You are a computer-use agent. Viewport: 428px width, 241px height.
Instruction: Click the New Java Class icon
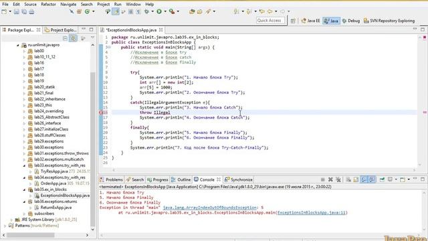coord(87,11)
